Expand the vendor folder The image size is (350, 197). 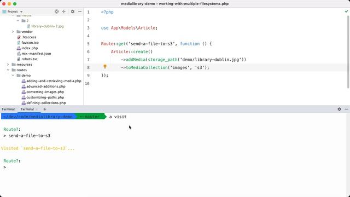click(13, 32)
